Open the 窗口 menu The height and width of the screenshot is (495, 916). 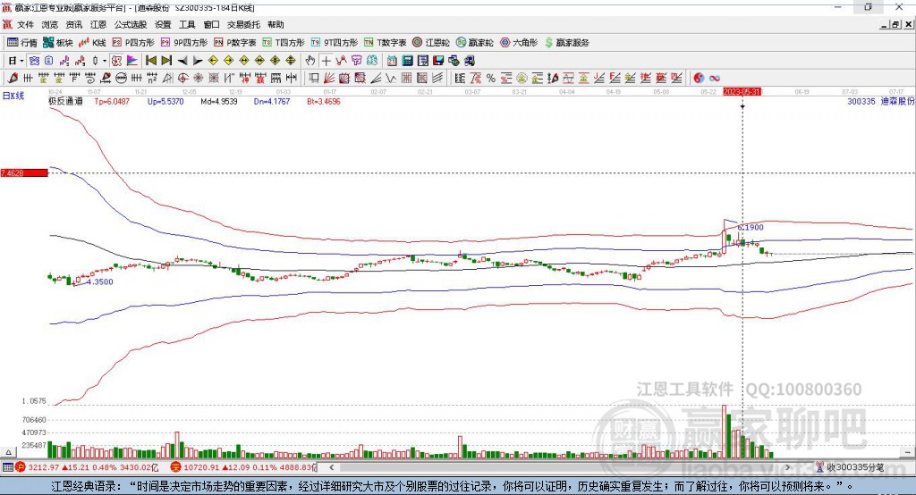pyautogui.click(x=211, y=24)
